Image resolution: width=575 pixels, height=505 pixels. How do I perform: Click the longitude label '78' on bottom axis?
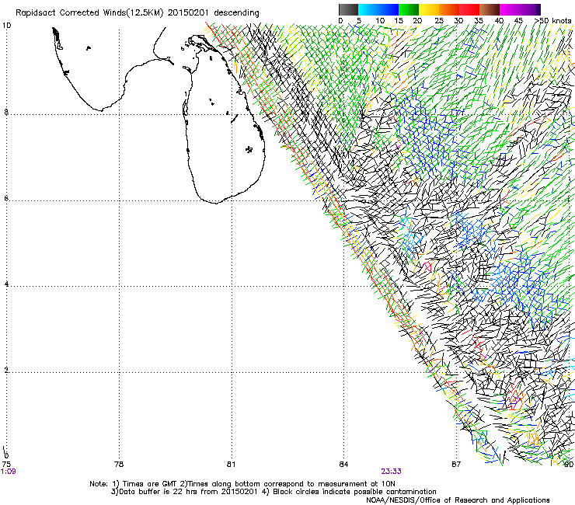click(x=119, y=464)
